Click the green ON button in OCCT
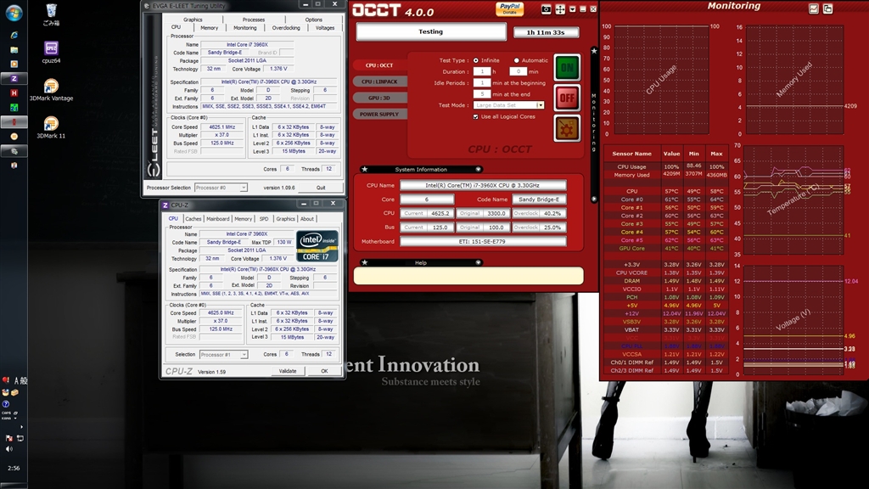The height and width of the screenshot is (489, 869). click(567, 68)
